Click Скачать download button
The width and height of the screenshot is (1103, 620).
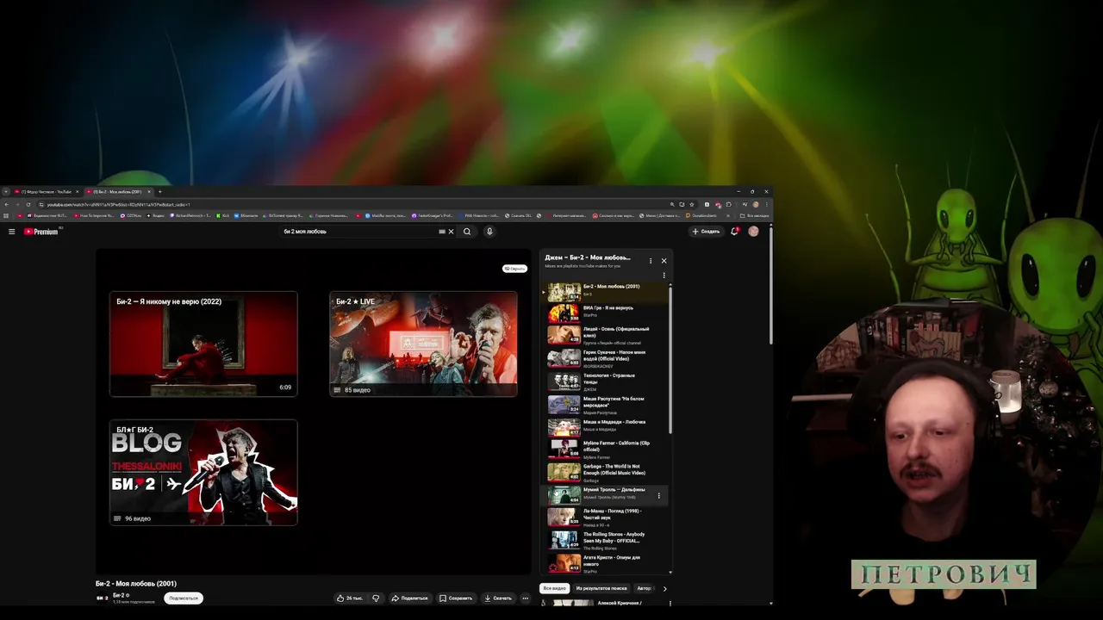point(498,598)
